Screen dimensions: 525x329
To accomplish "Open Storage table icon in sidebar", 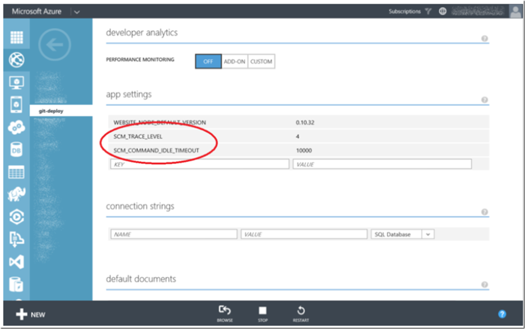I will (x=16, y=172).
